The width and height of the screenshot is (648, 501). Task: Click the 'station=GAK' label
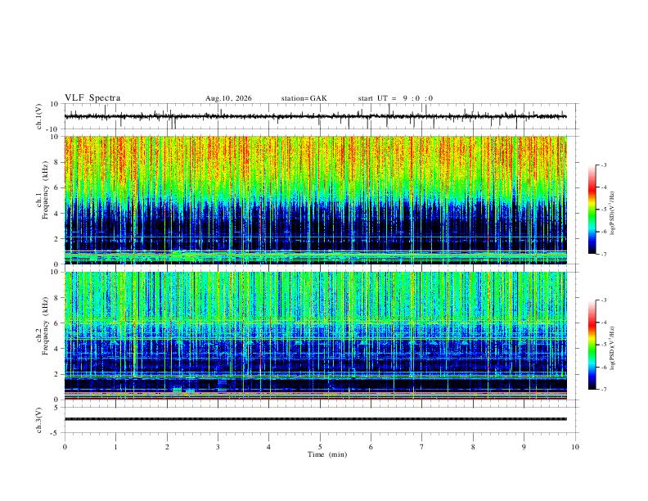304,98
